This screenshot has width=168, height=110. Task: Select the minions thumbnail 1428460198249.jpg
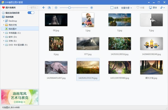151,43
